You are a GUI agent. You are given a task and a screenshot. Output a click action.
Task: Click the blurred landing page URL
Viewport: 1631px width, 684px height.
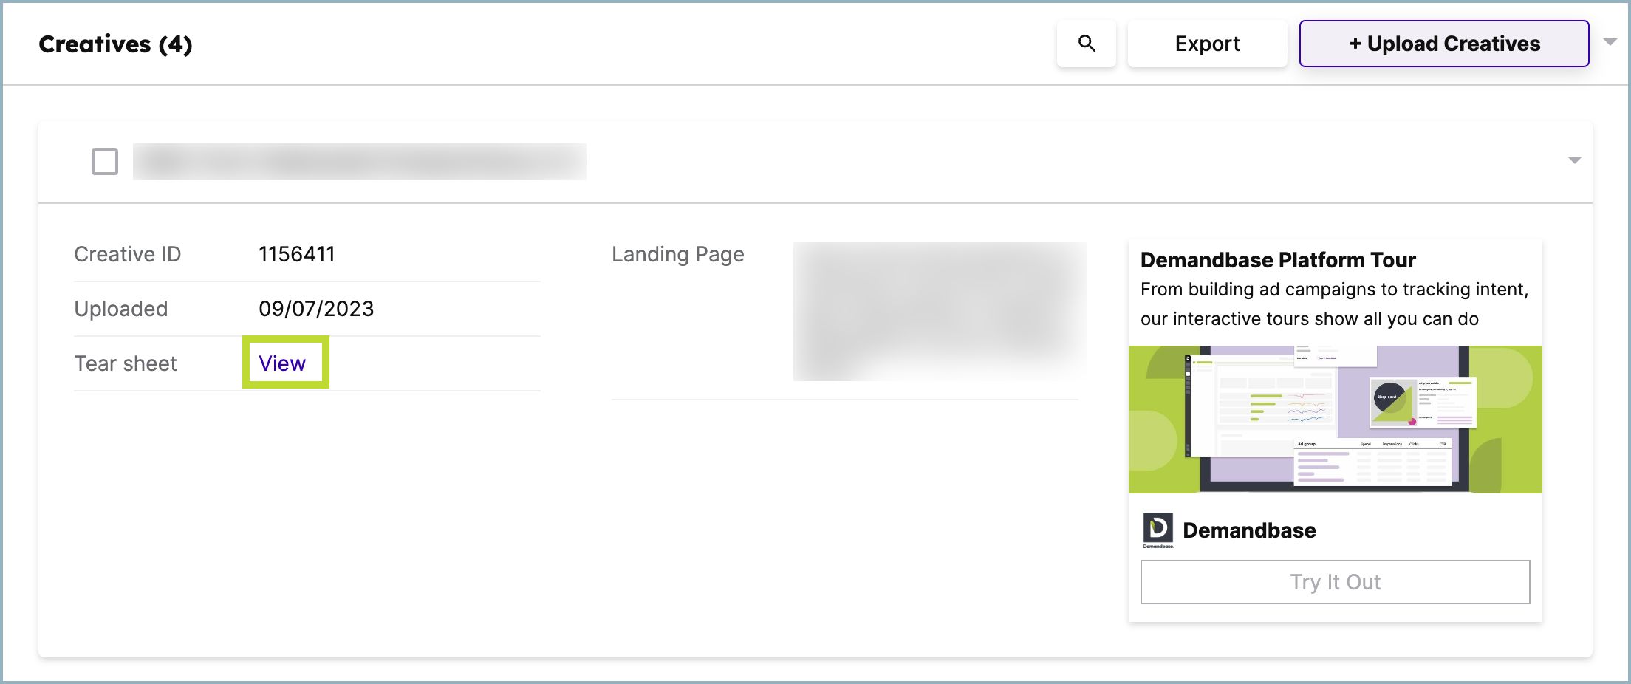coord(940,312)
